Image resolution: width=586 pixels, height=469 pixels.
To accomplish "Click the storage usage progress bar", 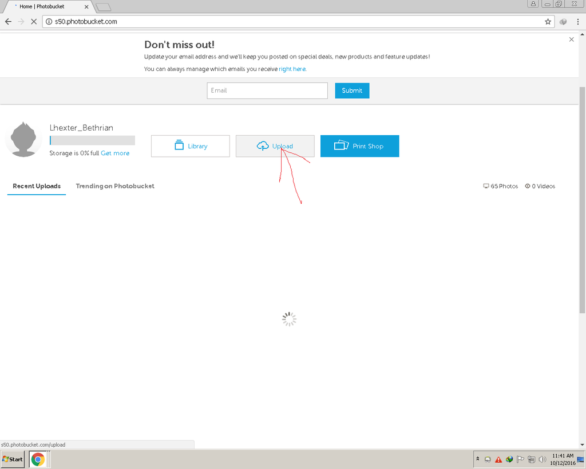I will (x=92, y=140).
